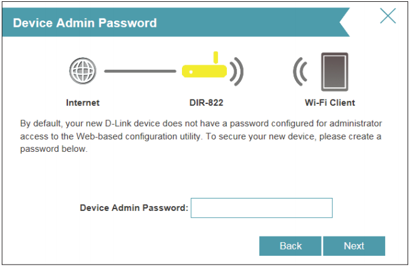Click the "Wi-Fi Client" label text
This screenshot has width=410, height=267.
(330, 103)
